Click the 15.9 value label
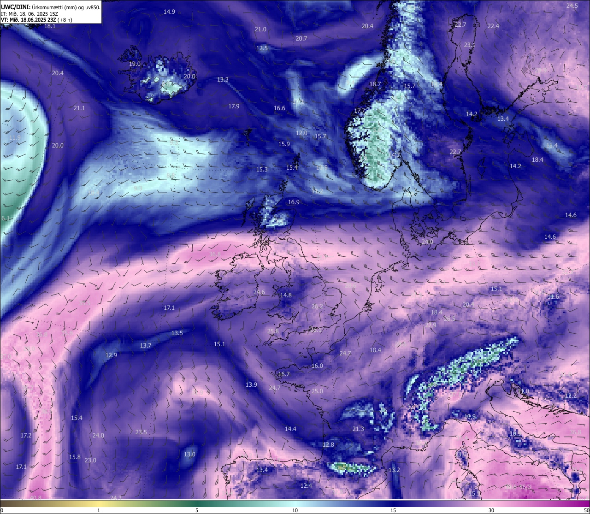Screen dimensions: 590x514 click(x=284, y=144)
